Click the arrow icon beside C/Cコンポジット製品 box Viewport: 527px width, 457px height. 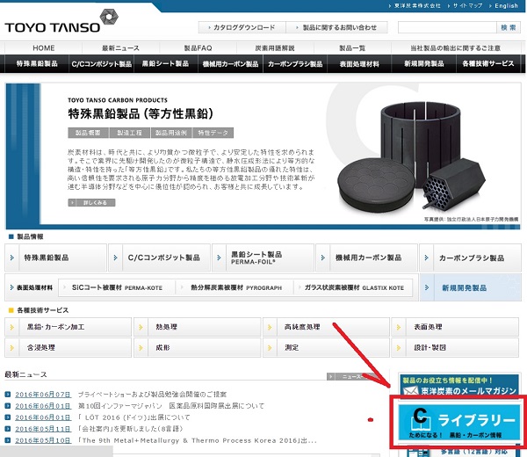[x=115, y=258]
